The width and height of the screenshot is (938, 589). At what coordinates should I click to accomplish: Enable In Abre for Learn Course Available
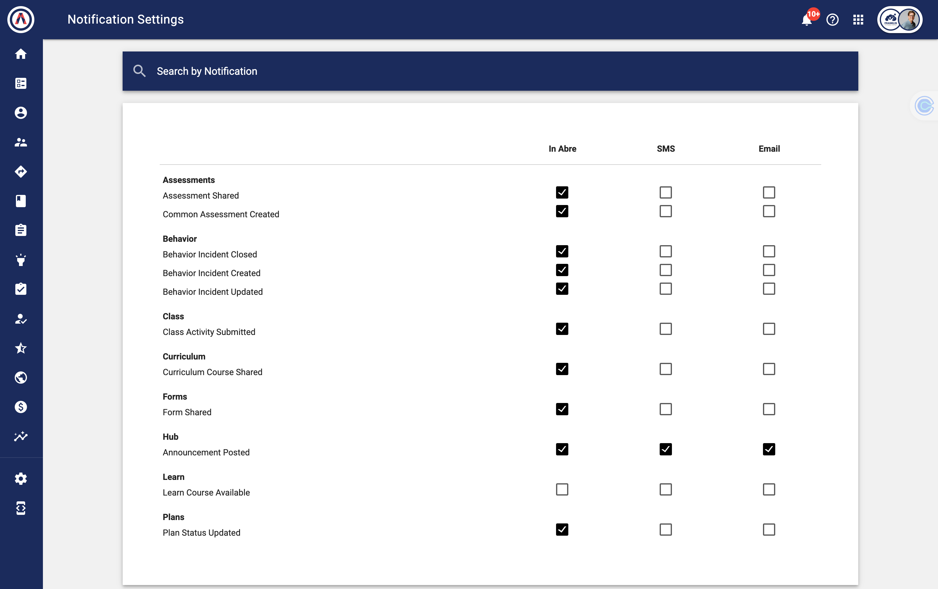562,489
